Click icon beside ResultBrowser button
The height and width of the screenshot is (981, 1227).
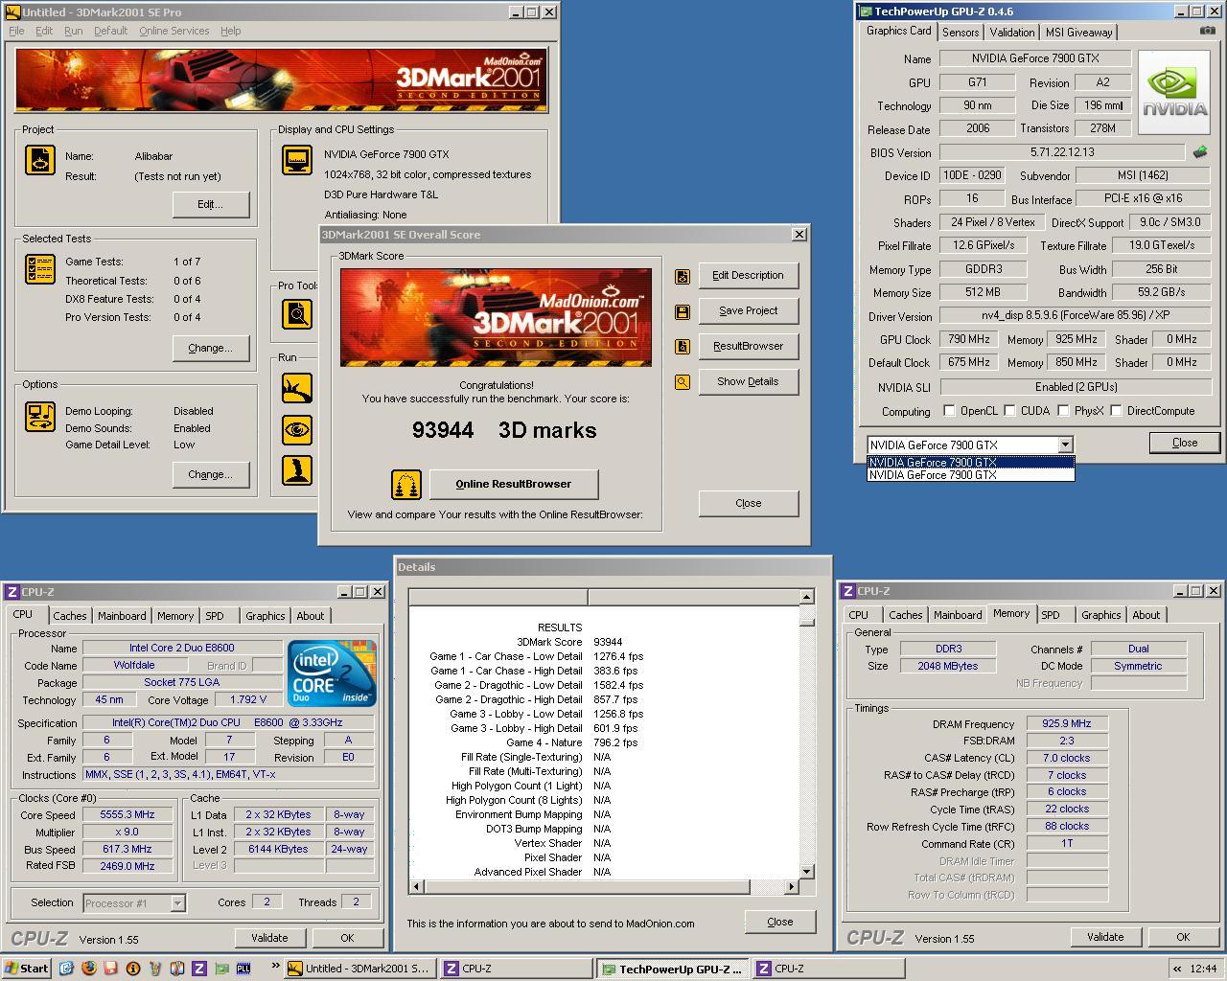click(x=683, y=347)
